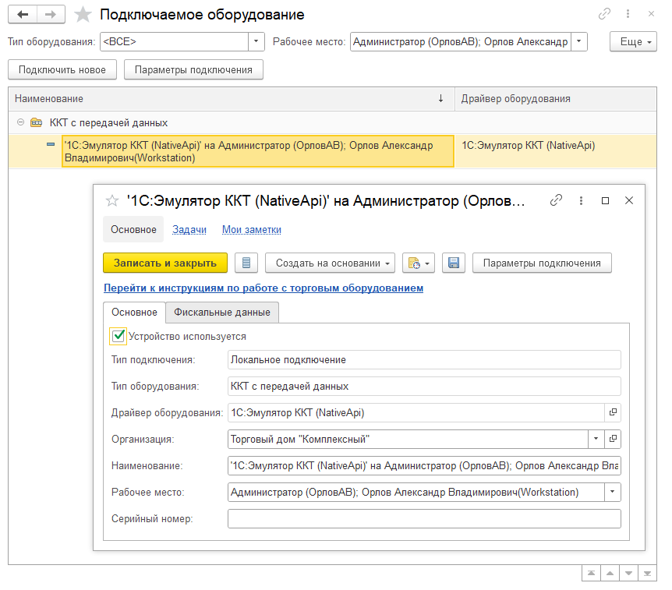Click into Серийный номер input field

424,518
